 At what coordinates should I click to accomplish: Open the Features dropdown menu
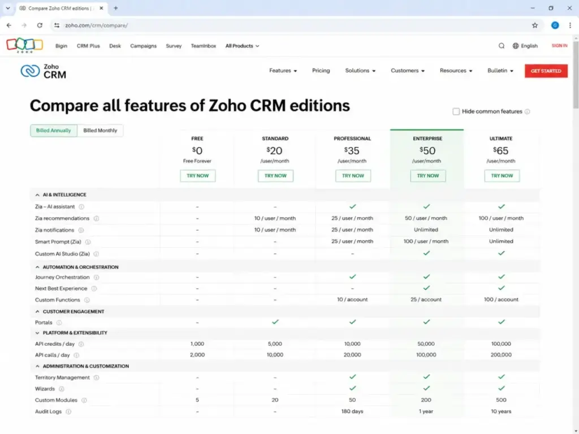283,71
